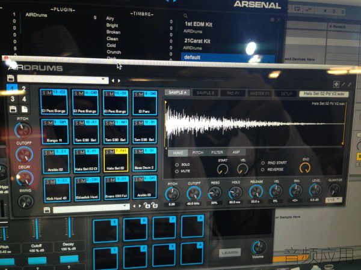Save bank using disk icon under bank numbers

pyautogui.click(x=13, y=109)
